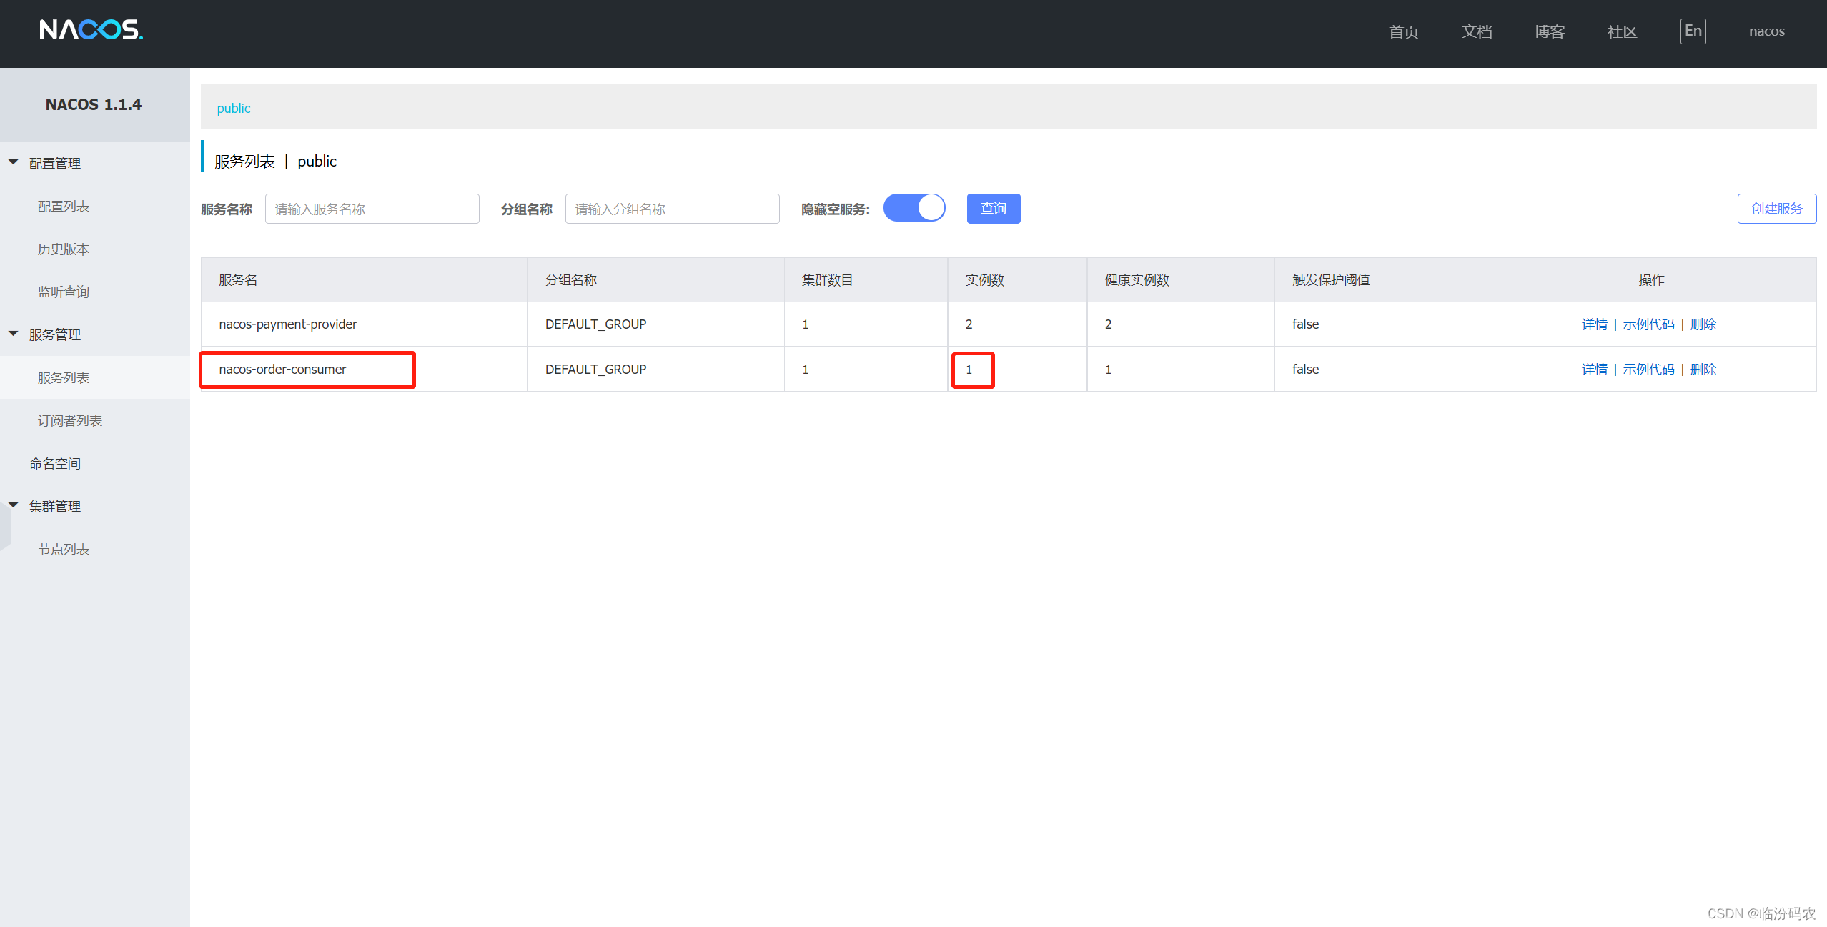Toggle the 隐藏空服务 switch off
The width and height of the screenshot is (1827, 927).
(x=915, y=208)
